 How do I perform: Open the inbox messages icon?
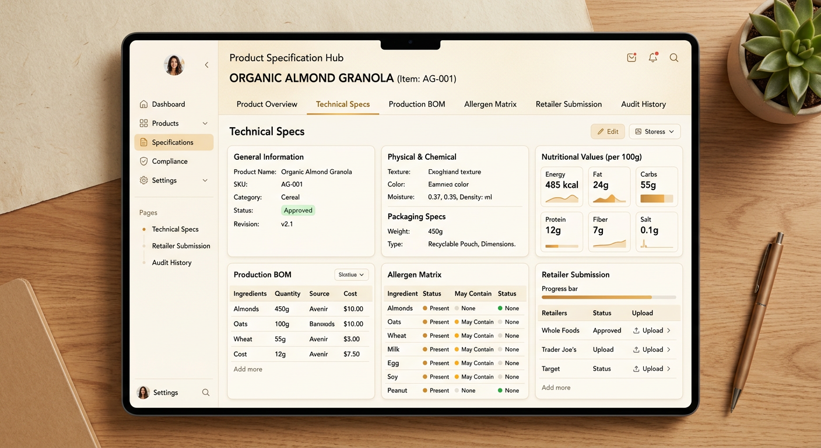tap(631, 58)
